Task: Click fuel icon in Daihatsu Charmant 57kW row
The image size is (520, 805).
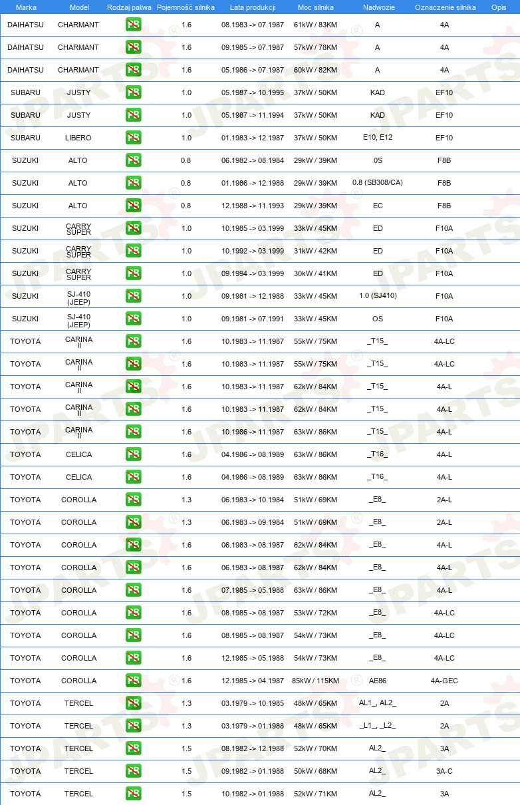Action: click(133, 47)
